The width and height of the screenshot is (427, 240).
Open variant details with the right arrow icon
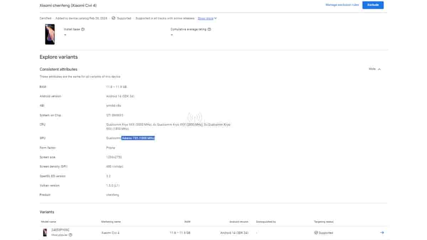point(382,233)
